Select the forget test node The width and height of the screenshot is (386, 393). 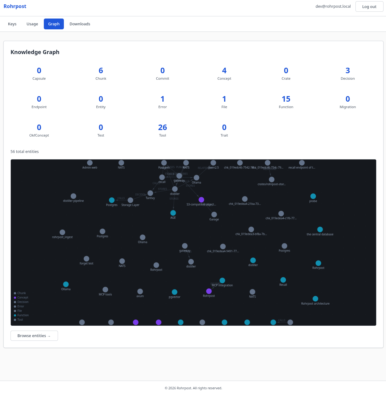point(86,259)
